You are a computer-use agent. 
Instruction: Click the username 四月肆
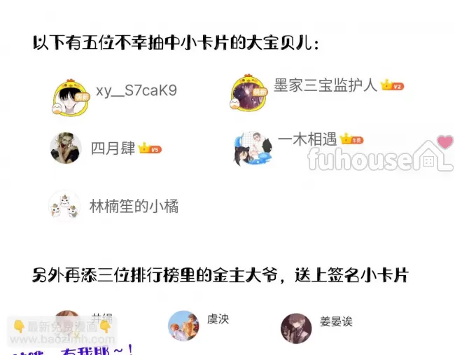[x=113, y=148]
